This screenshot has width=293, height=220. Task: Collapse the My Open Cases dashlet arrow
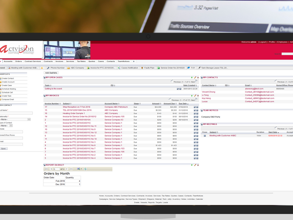[x=45, y=77]
